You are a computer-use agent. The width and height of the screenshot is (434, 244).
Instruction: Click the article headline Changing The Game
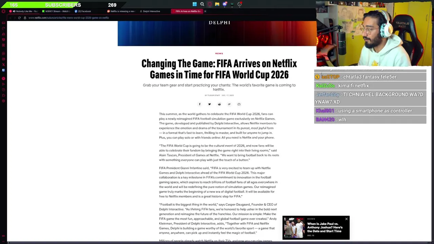(x=219, y=69)
